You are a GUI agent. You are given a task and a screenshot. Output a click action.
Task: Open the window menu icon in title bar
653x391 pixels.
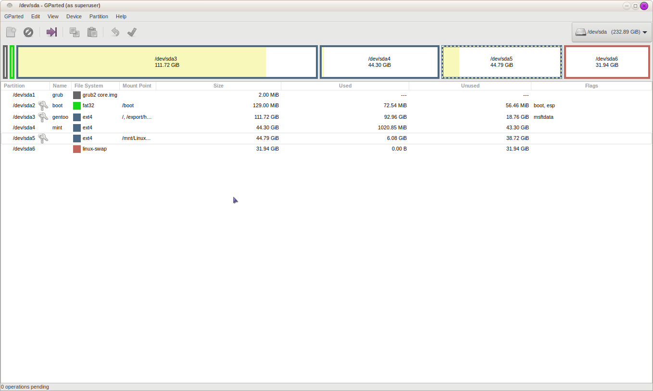[x=10, y=6]
